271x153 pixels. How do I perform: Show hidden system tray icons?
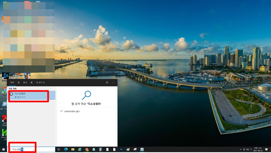pos(241,149)
